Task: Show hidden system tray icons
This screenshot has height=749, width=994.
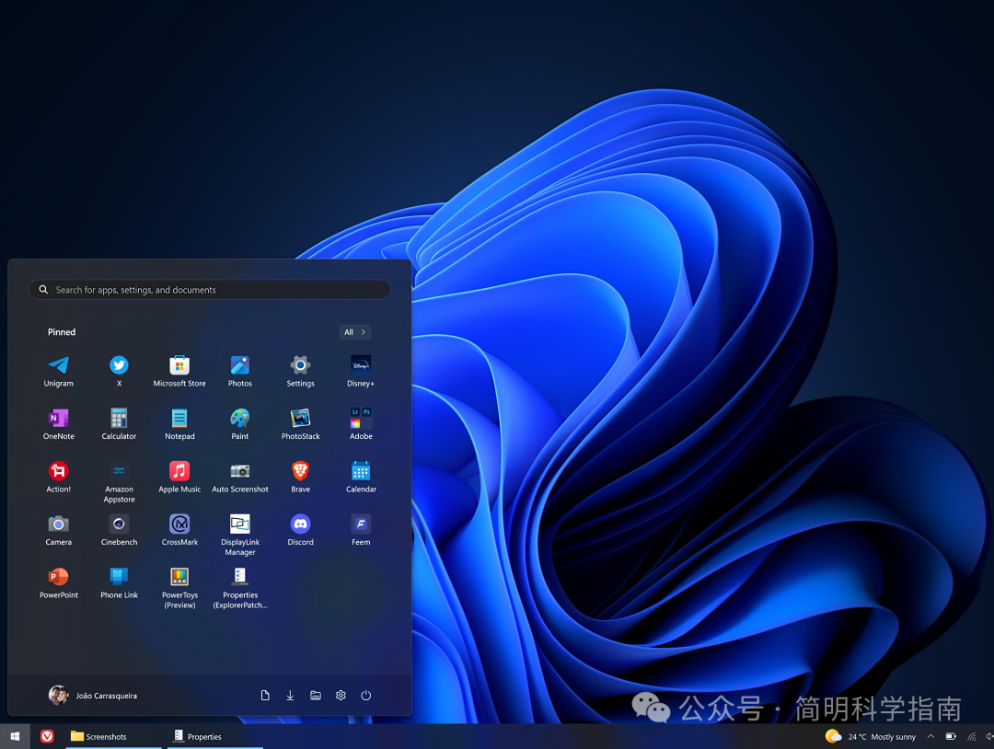Action: point(930,737)
